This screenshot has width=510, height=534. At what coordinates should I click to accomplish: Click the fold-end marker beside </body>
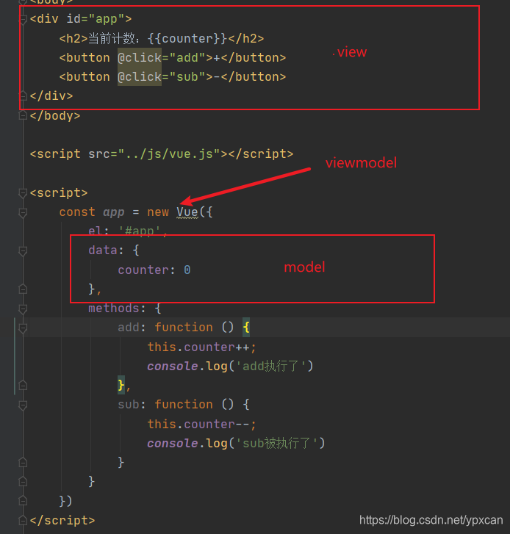[23, 116]
